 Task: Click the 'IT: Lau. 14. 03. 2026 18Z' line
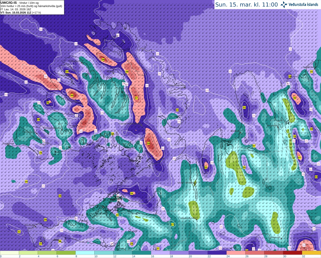(16, 9)
